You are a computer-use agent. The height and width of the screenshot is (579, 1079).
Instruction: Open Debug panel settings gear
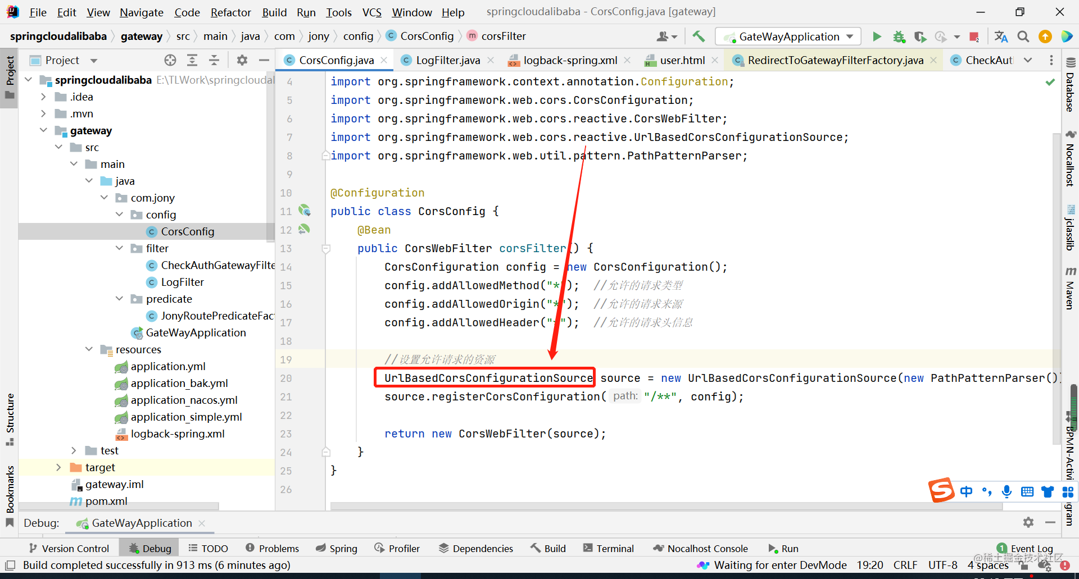point(1028,522)
